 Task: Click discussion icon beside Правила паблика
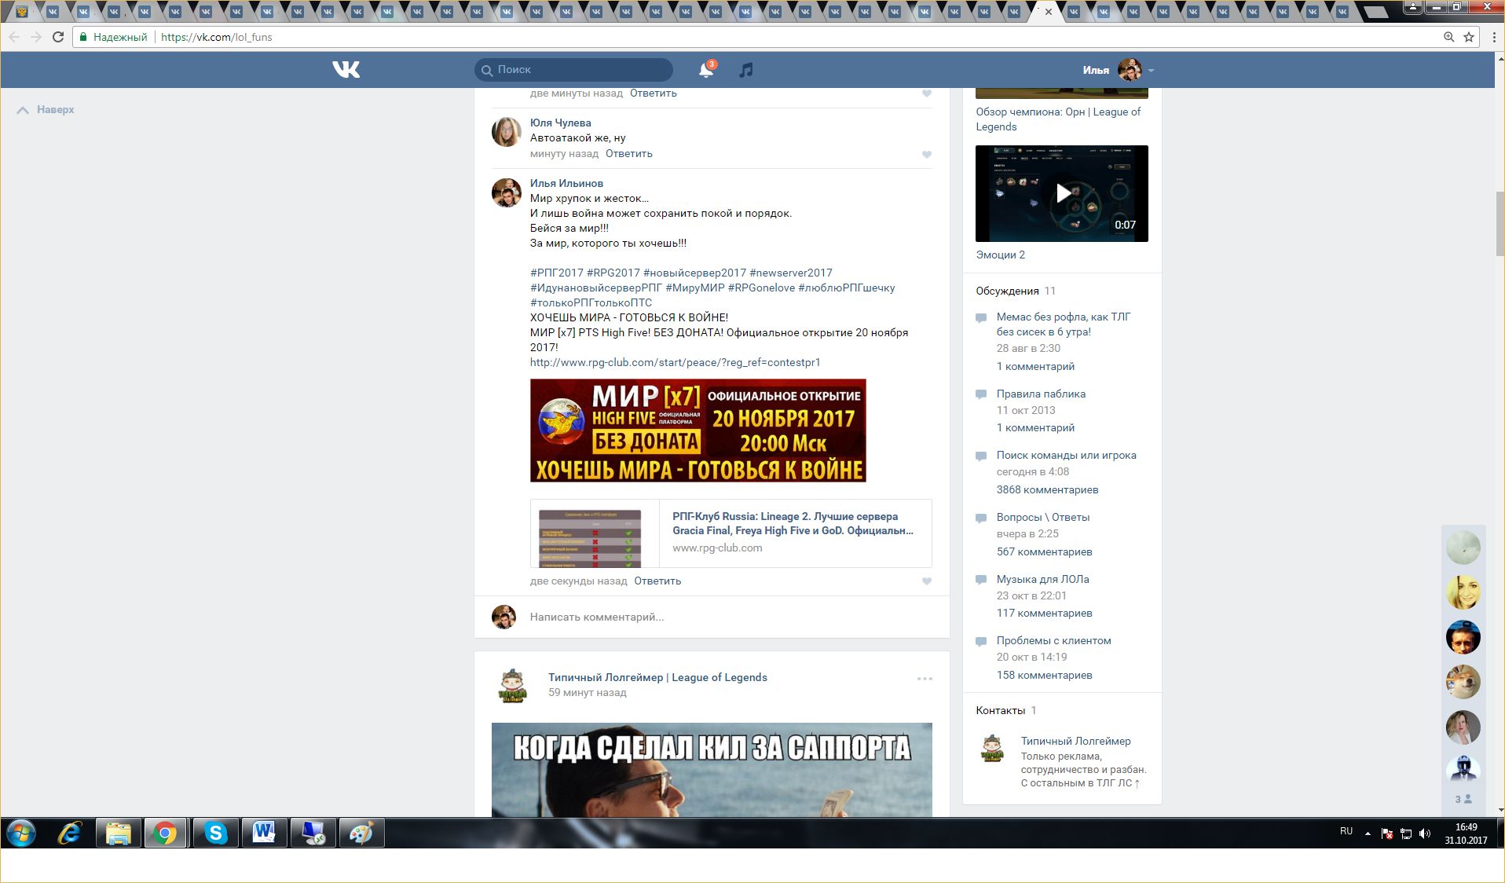tap(981, 394)
